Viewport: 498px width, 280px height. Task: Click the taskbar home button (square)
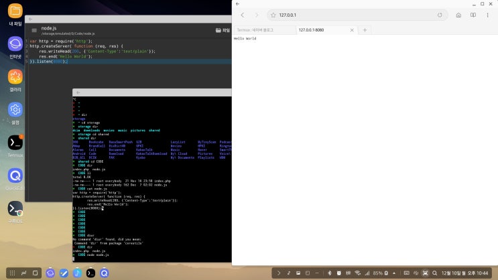36,273
